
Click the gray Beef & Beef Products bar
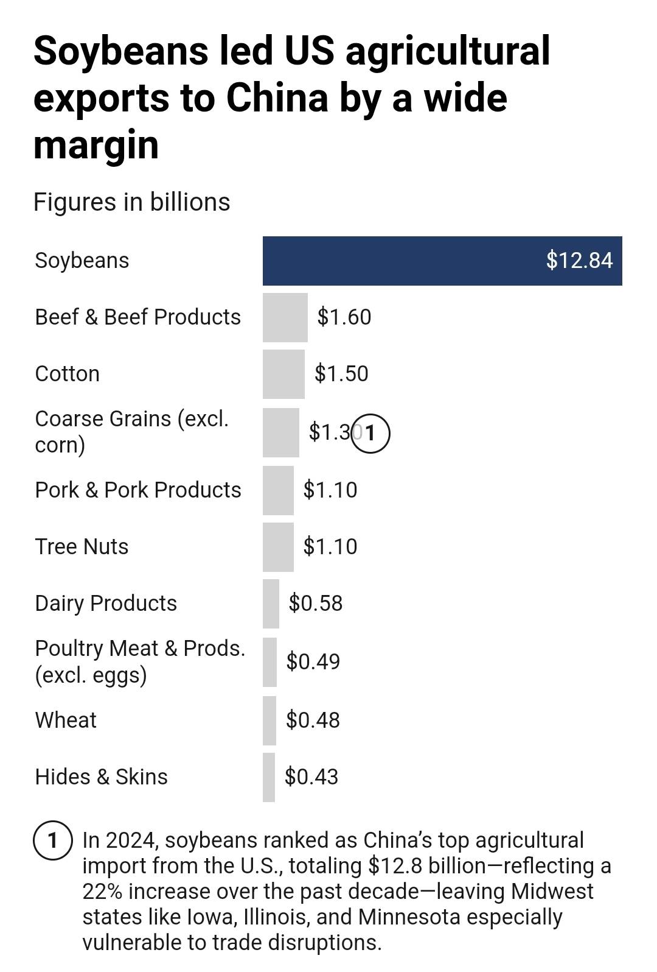point(285,317)
